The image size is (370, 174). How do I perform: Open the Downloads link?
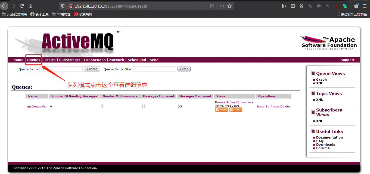(326, 145)
